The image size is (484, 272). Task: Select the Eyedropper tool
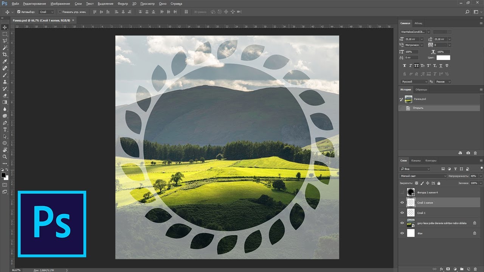pos(5,61)
